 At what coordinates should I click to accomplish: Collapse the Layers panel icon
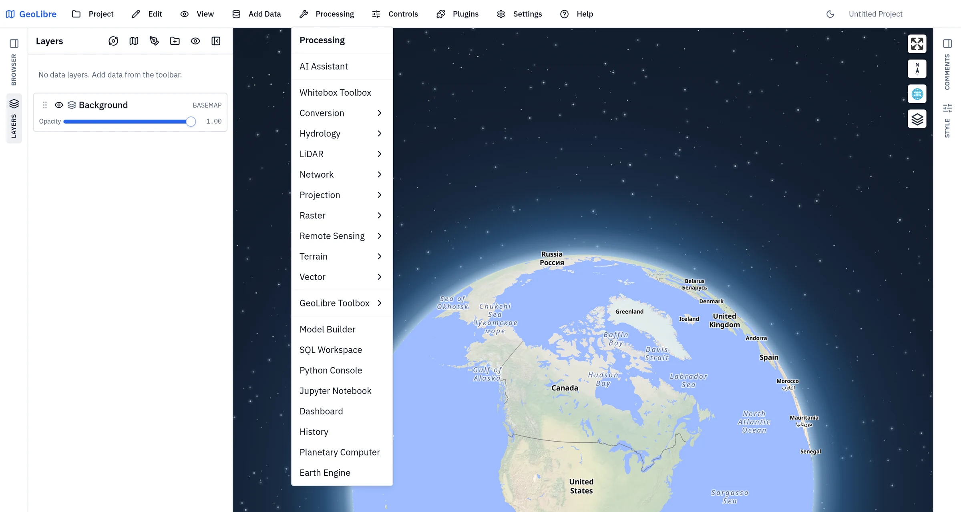[216, 41]
